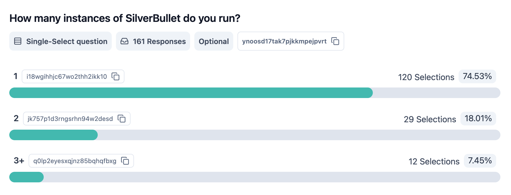The width and height of the screenshot is (511, 195).
Task: Click copy icon next to i18wgihhjc67wo2thh2ikk10
Action: (x=115, y=76)
